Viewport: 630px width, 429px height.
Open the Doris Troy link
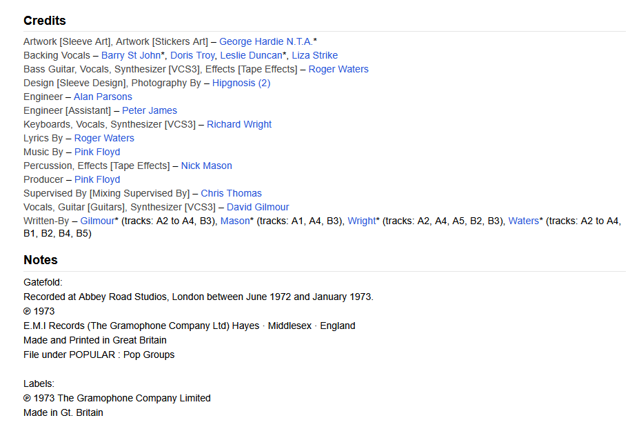(x=192, y=55)
